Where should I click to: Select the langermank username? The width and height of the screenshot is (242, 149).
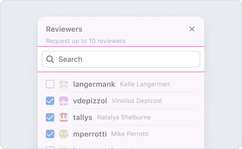94,84
